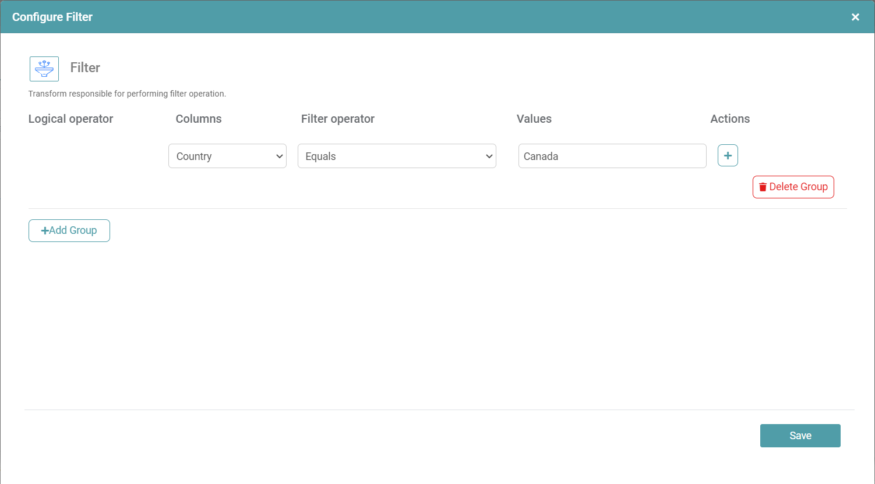Click the Logical operator column header
Viewport: 875px width, 484px height.
(70, 119)
